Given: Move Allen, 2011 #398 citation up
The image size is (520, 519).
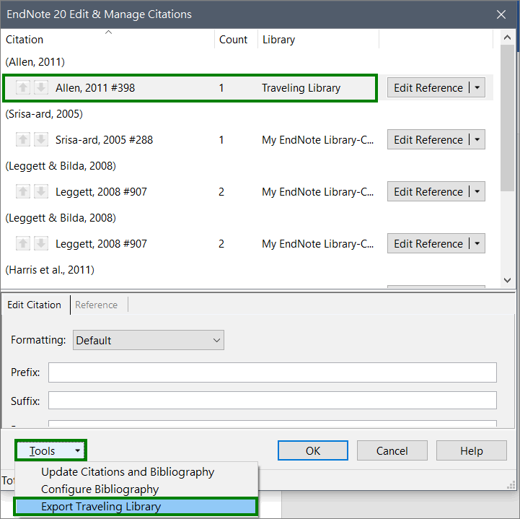Looking at the screenshot, I should [x=23, y=87].
